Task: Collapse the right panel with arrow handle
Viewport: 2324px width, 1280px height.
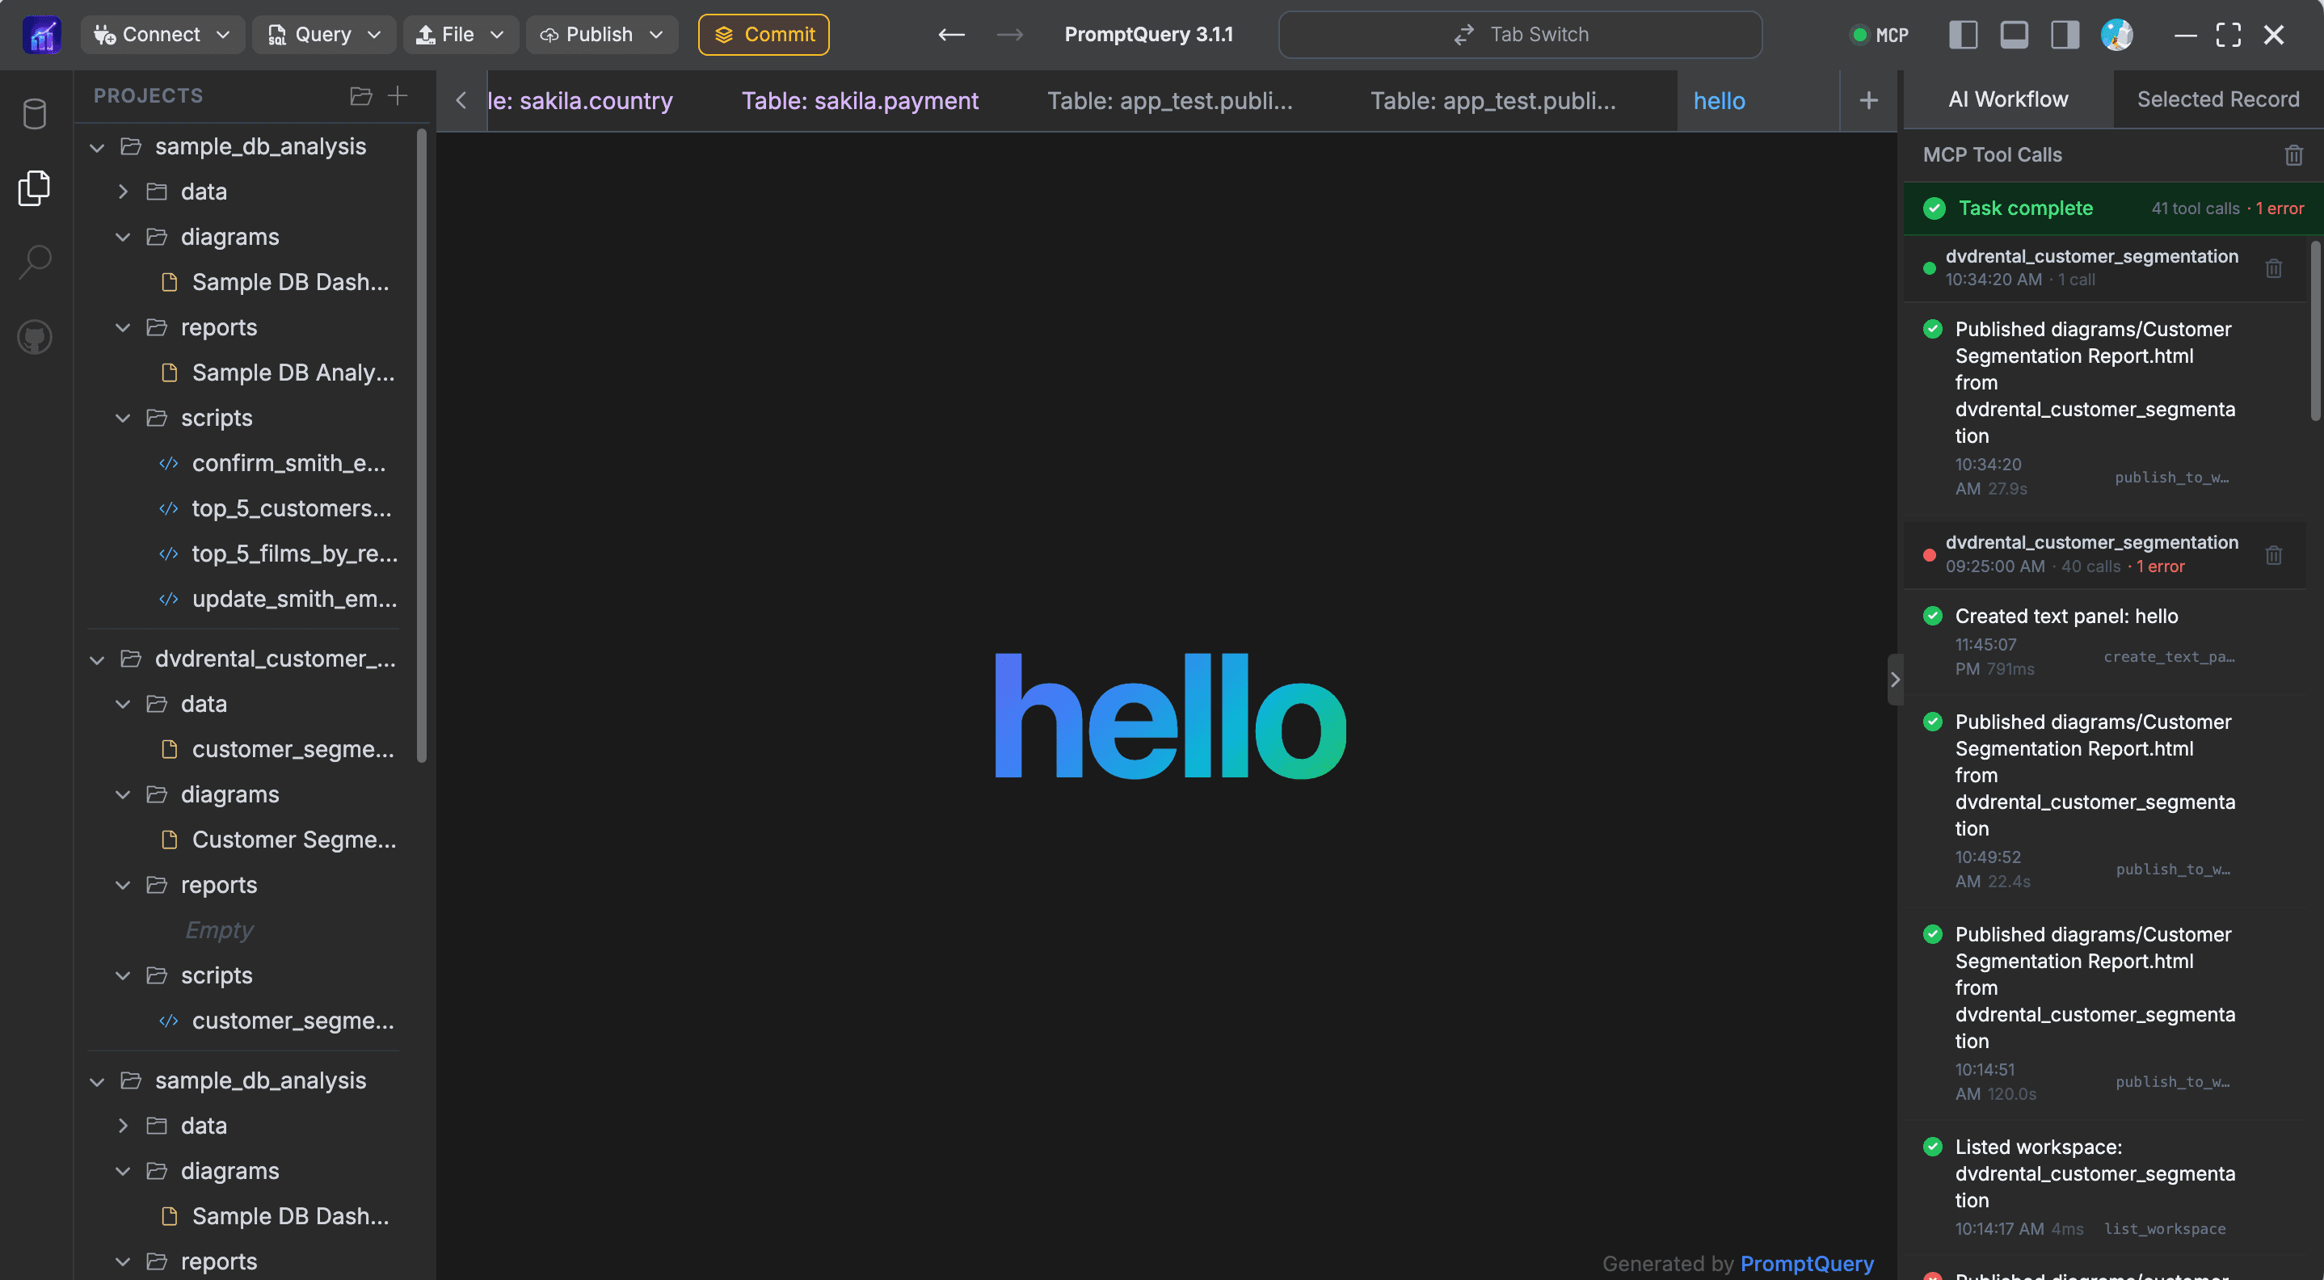Action: coord(1895,680)
